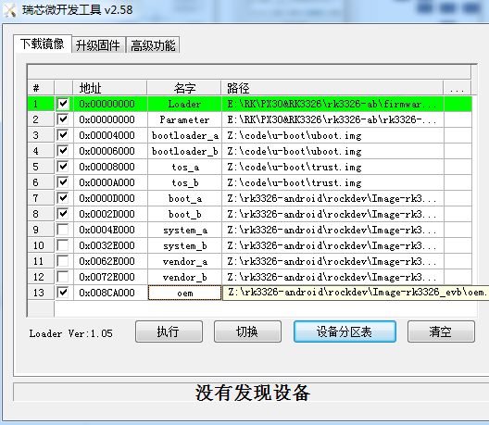
Task: Click the ... column header
Action: click(x=458, y=88)
